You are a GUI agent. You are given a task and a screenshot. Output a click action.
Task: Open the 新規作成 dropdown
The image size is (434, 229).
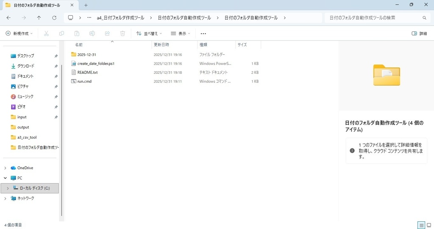pos(19,34)
